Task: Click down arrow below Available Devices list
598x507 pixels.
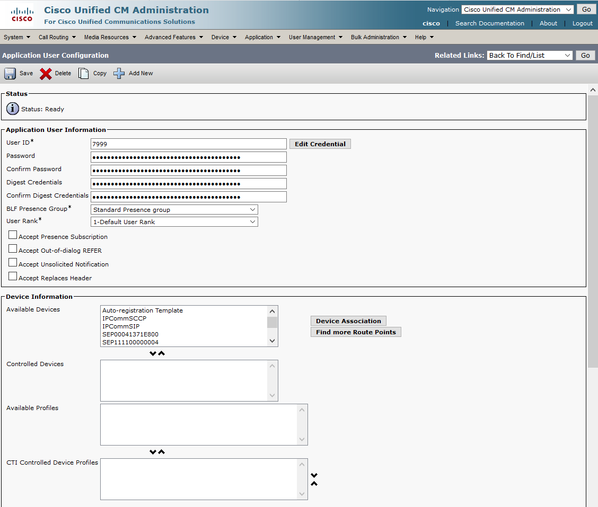Action: [x=153, y=353]
